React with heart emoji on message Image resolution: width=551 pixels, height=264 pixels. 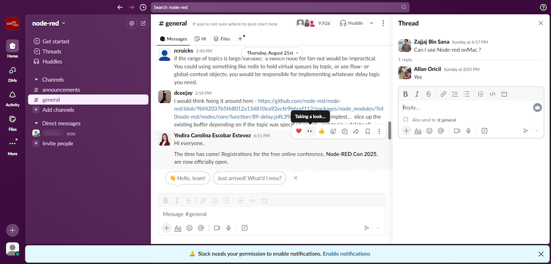click(299, 131)
